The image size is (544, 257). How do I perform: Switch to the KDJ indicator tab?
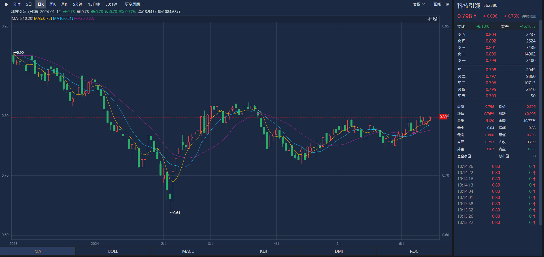click(263, 251)
